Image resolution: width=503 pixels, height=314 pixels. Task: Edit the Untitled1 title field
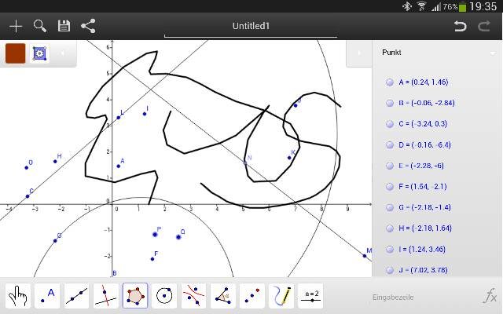click(x=251, y=27)
